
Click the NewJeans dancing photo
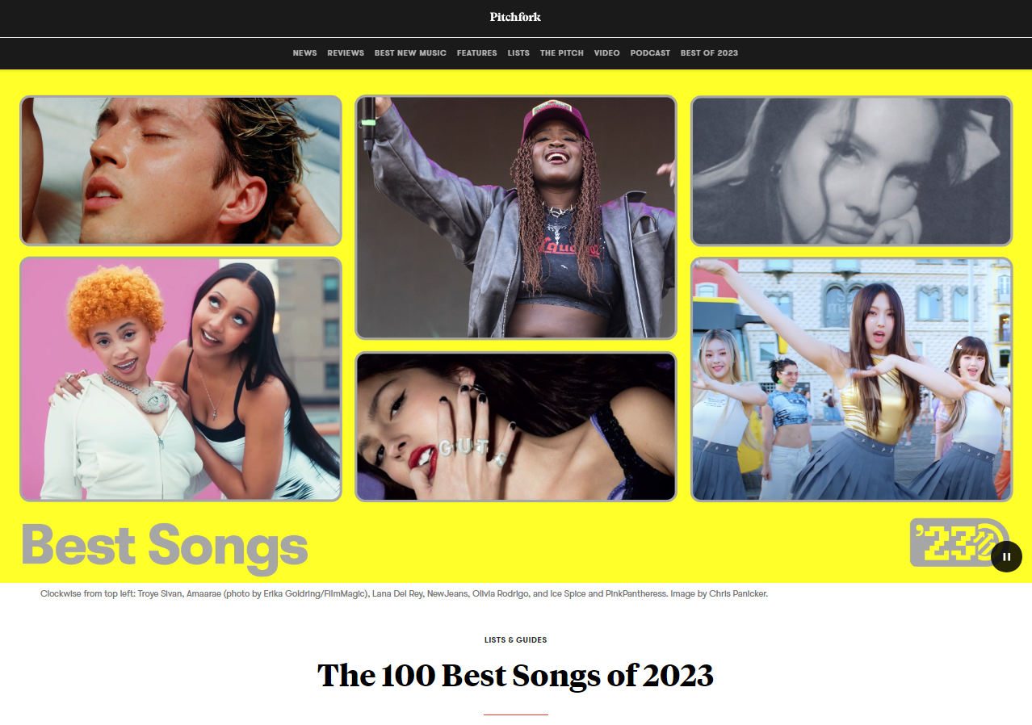pyautogui.click(x=851, y=379)
